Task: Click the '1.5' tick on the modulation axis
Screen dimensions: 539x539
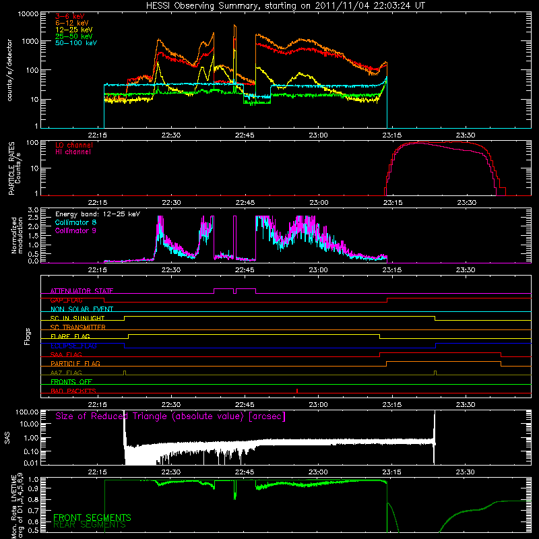Action: (33, 236)
